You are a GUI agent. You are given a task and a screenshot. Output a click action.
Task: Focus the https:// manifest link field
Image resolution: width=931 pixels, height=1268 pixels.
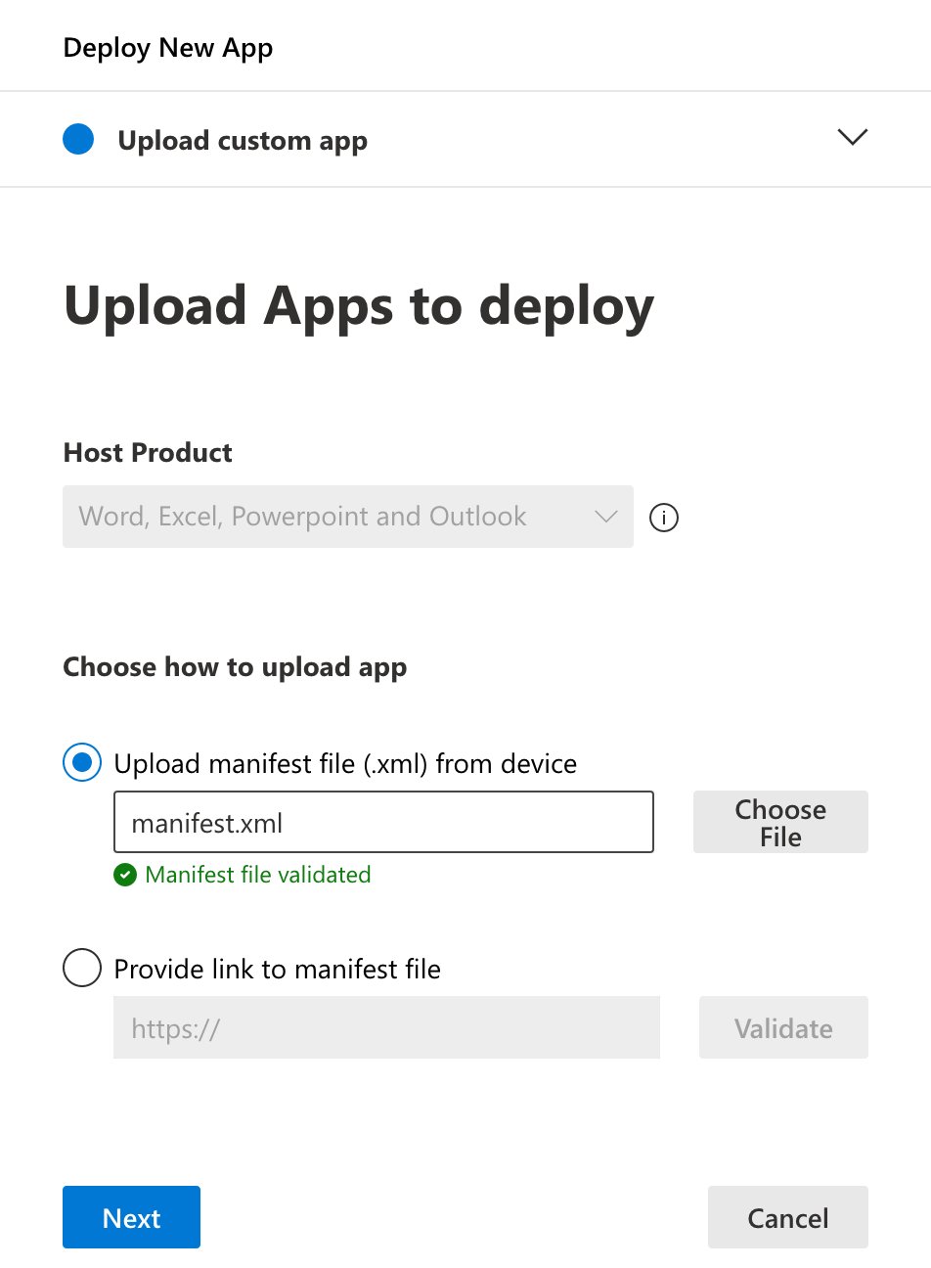pos(386,1028)
